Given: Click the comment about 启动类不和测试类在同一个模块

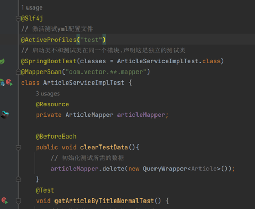Looking at the screenshot, I should 108,50.
